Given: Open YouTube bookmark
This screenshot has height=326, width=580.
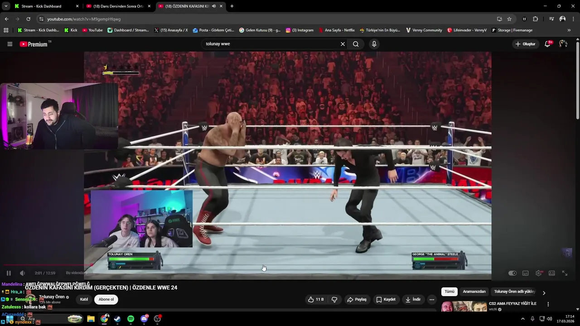Looking at the screenshot, I should (x=92, y=30).
